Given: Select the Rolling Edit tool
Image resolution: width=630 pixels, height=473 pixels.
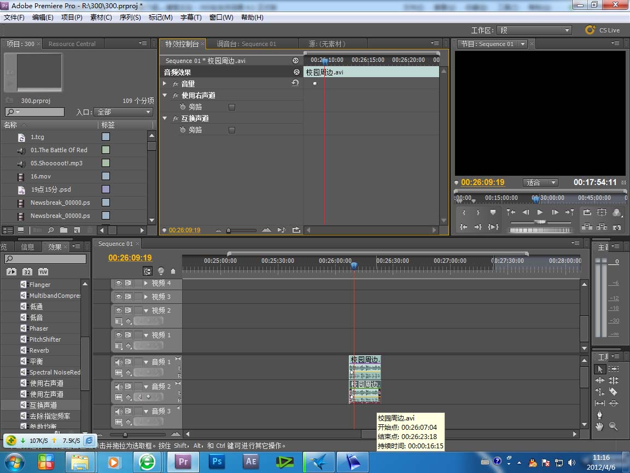Looking at the screenshot, I should [614, 380].
